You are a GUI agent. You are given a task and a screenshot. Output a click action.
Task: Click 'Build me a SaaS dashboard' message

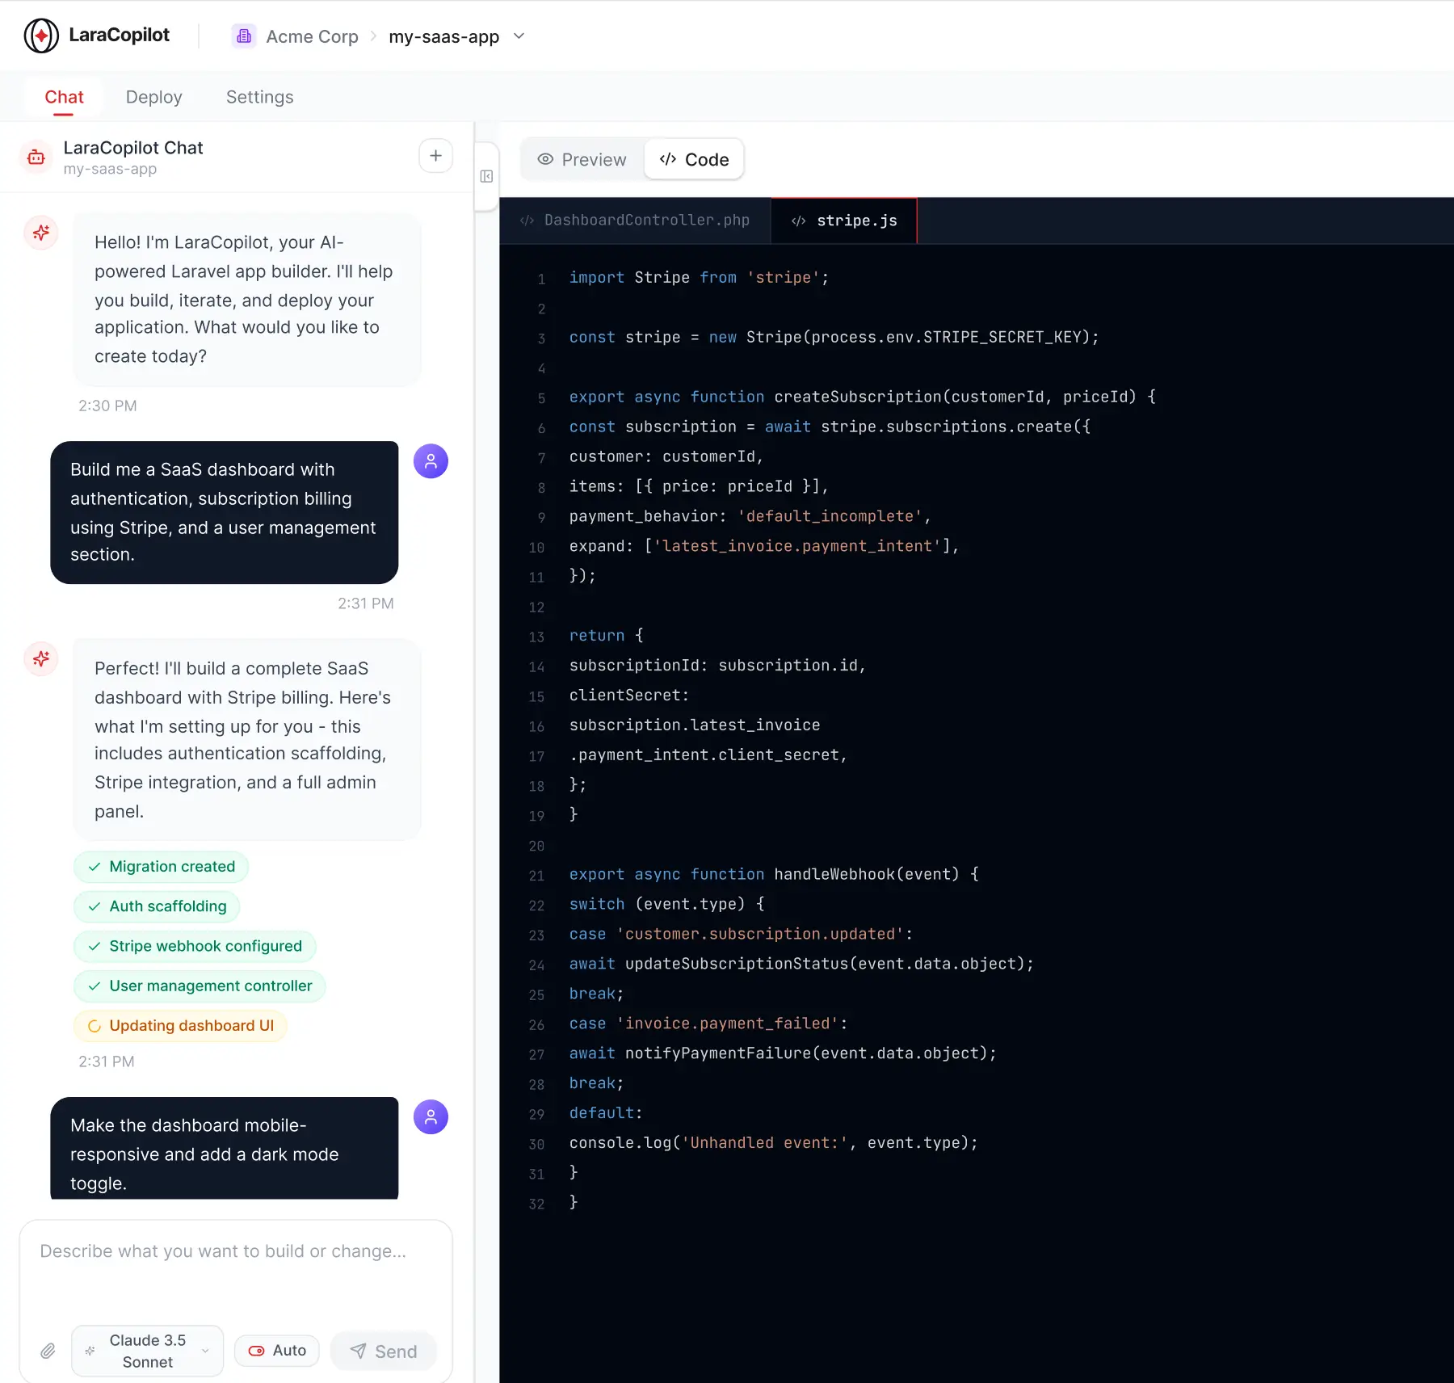pyautogui.click(x=224, y=512)
